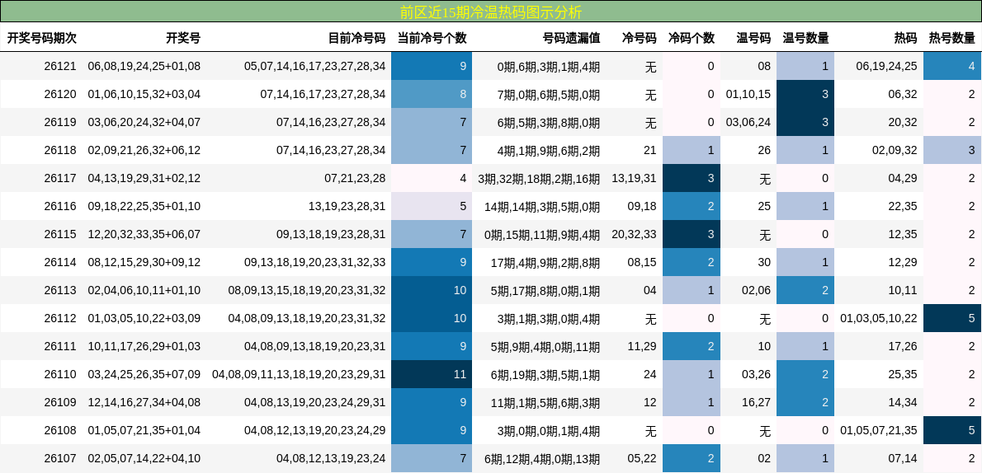
Task: Select draw result 09,18,22,25,35+01,10
Action: click(x=144, y=207)
